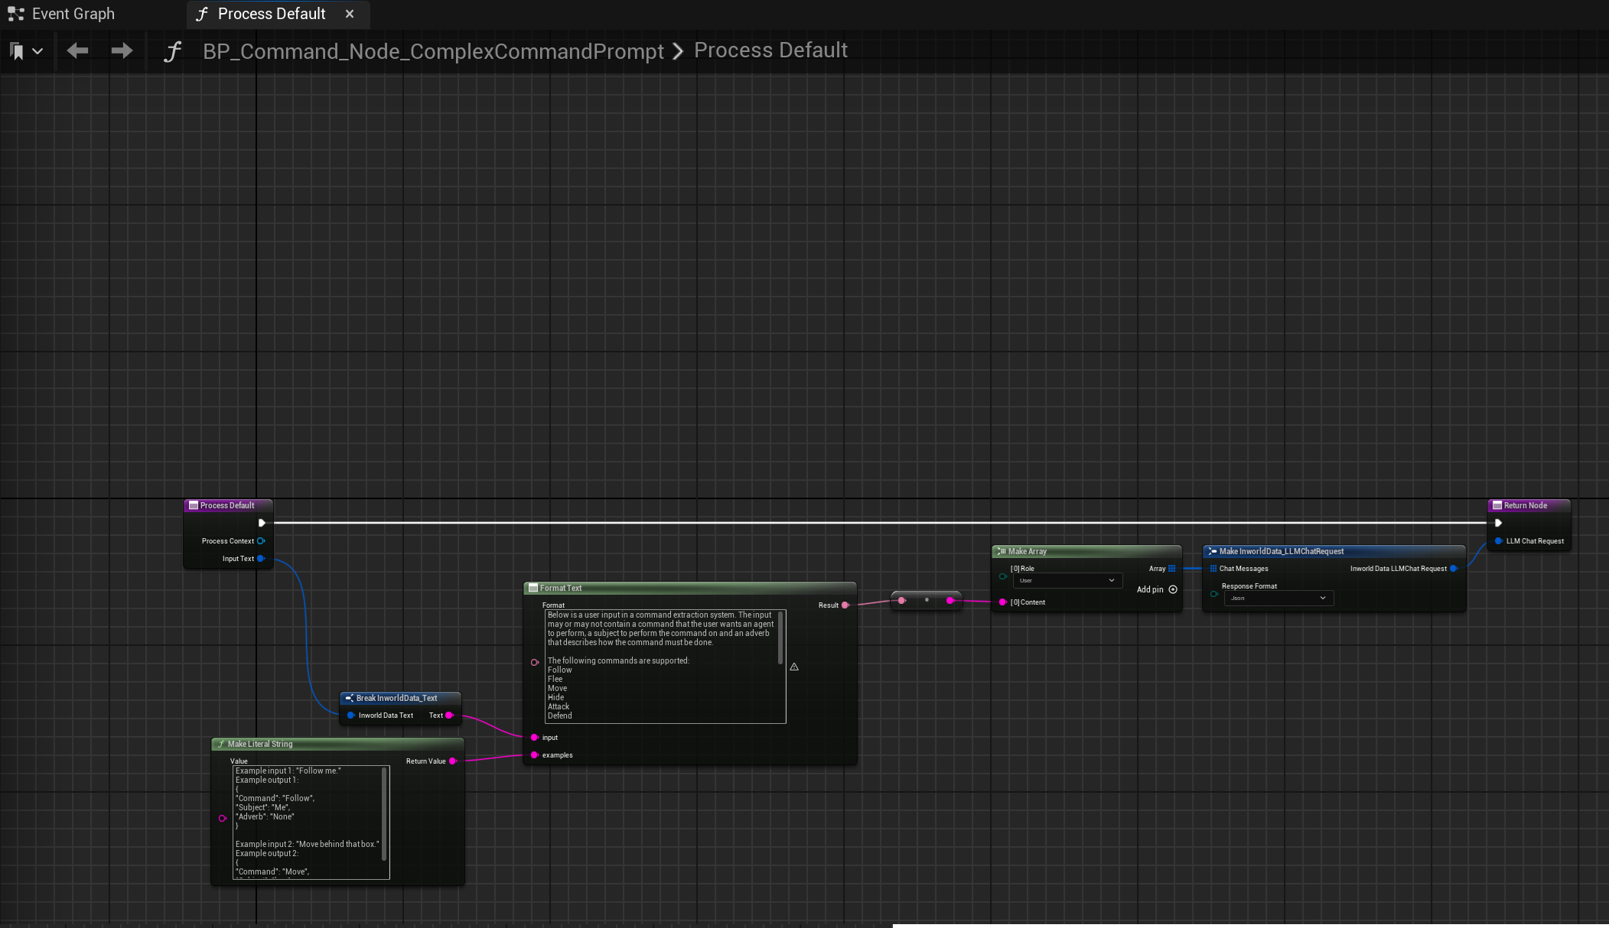This screenshot has height=928, width=1609.
Task: Click the Break InworldData_Text Text output pin
Action: tap(449, 715)
